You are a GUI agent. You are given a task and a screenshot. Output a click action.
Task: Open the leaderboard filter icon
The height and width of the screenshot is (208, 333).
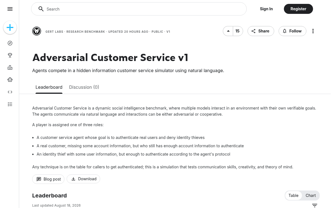[x=315, y=206]
